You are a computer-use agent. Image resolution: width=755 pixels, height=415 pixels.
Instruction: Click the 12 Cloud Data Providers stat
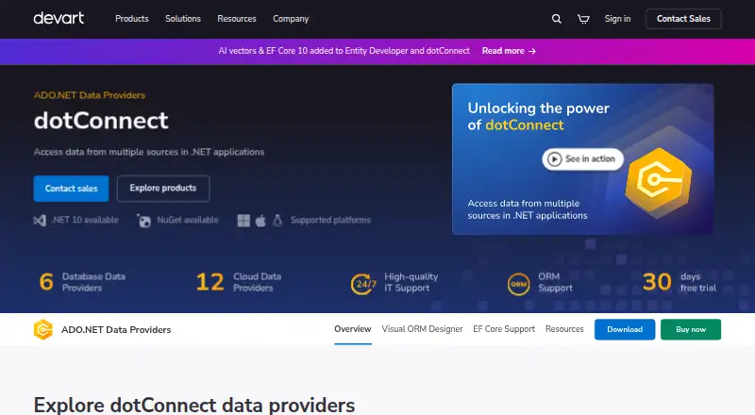tap(239, 282)
